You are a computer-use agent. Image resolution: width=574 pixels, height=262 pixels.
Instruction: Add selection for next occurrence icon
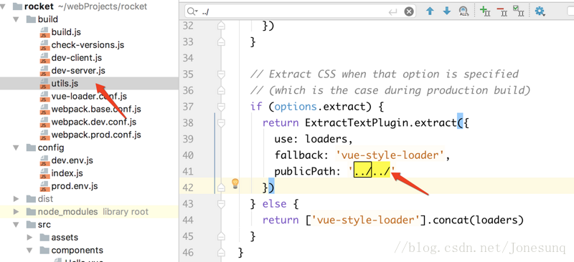click(485, 11)
